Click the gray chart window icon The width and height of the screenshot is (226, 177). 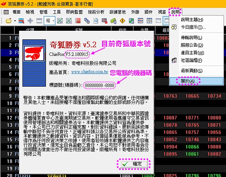158,21
